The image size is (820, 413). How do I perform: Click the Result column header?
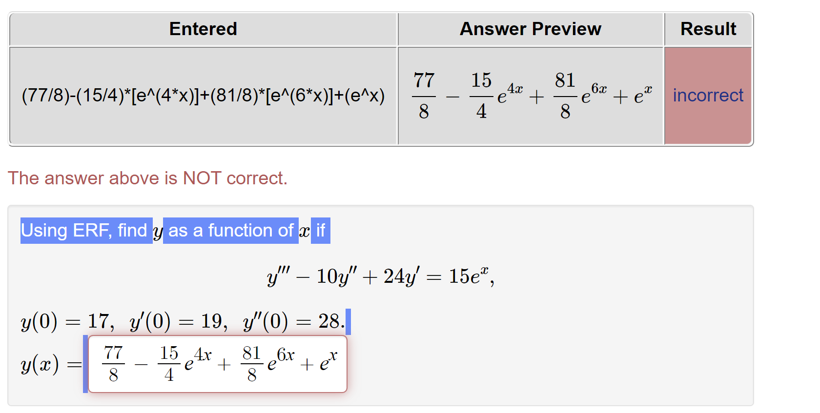tap(708, 29)
